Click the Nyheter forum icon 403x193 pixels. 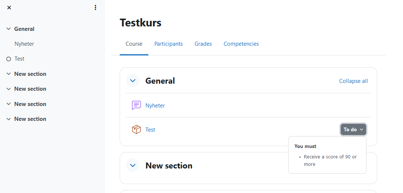point(136,105)
